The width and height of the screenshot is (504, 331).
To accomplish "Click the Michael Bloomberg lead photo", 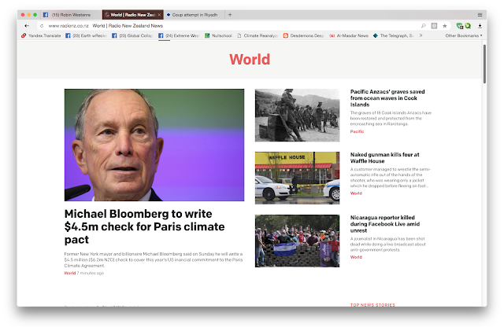I will point(154,145).
